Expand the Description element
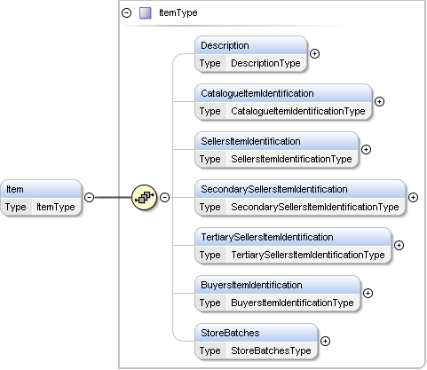The height and width of the screenshot is (370, 427). click(x=314, y=53)
